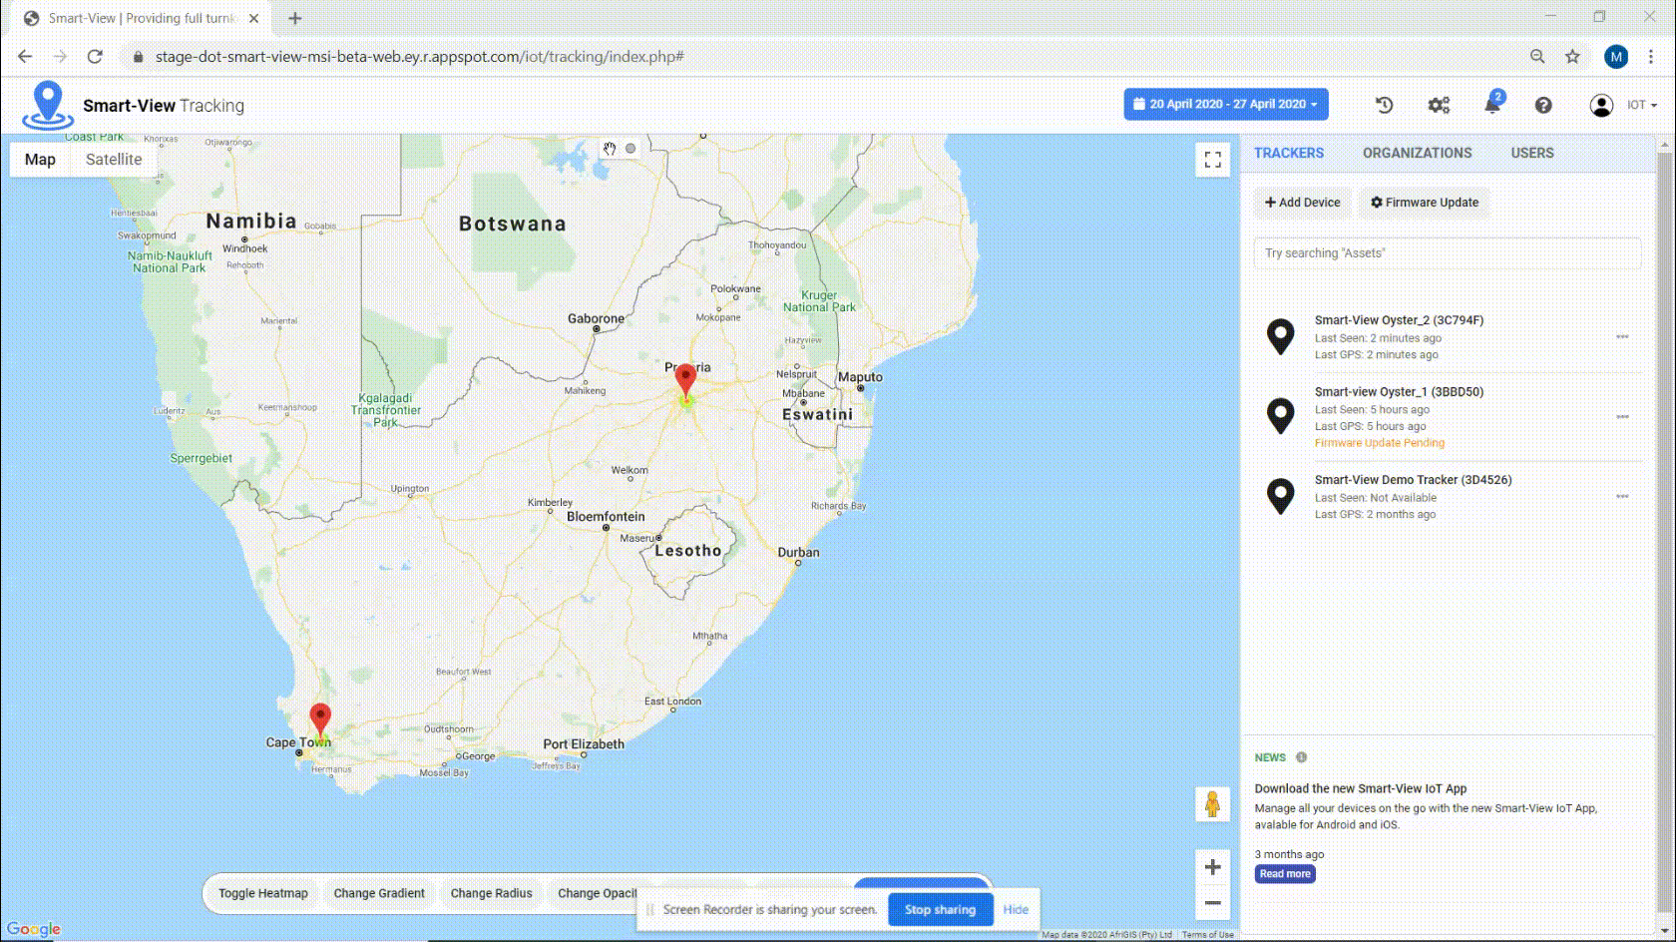The height and width of the screenshot is (942, 1676).
Task: Zoom in on the map
Action: [x=1212, y=867]
